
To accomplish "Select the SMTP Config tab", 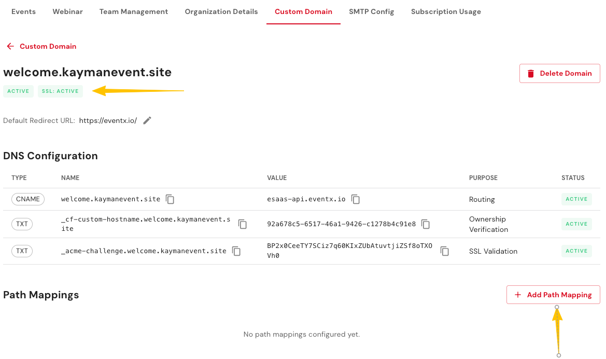I will pyautogui.click(x=371, y=11).
